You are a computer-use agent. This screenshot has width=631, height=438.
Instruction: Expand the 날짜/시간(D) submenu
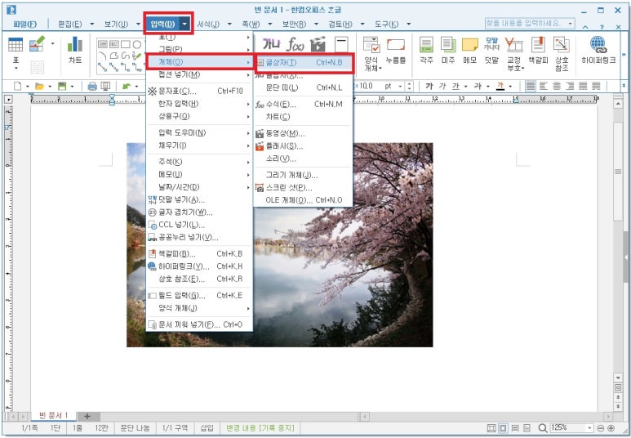click(199, 187)
